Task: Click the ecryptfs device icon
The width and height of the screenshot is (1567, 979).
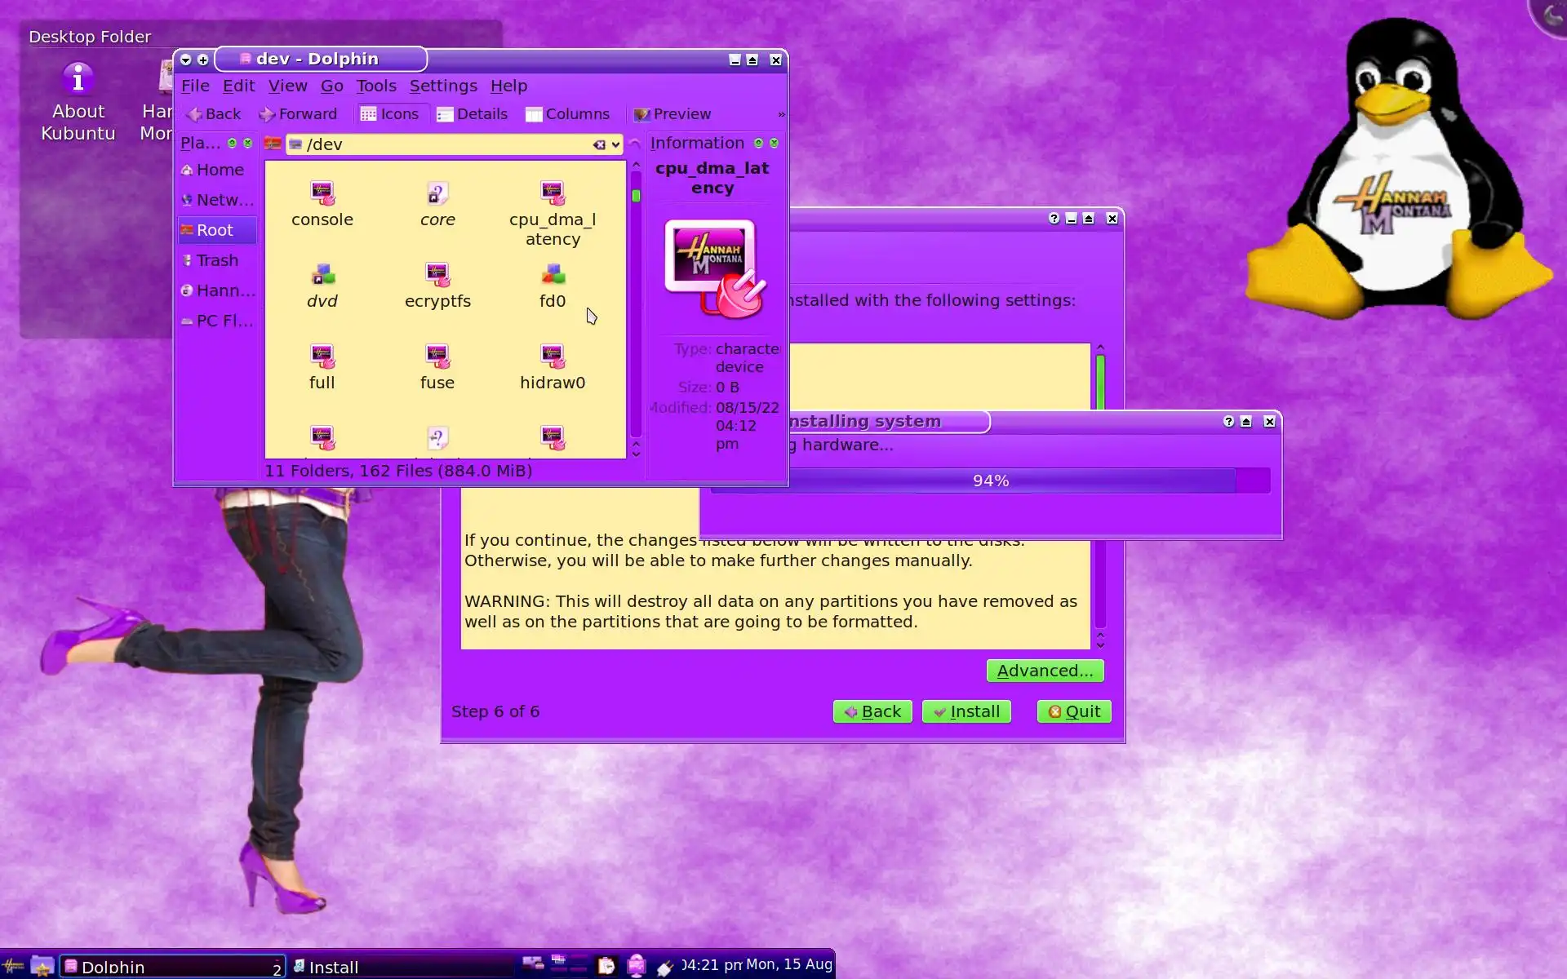Action: (437, 276)
